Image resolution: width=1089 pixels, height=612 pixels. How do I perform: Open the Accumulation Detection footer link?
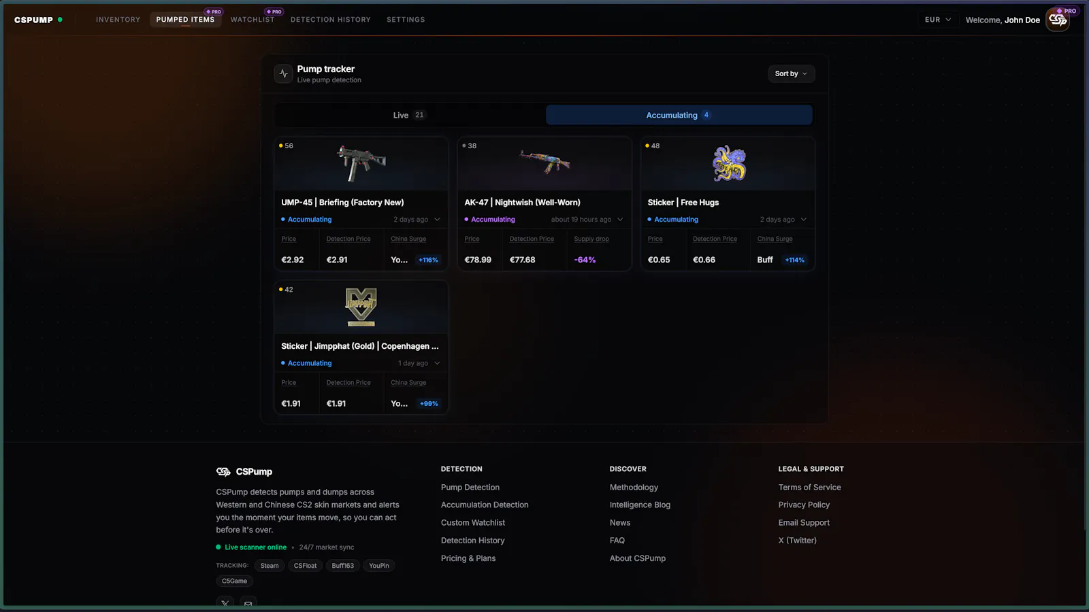485,505
